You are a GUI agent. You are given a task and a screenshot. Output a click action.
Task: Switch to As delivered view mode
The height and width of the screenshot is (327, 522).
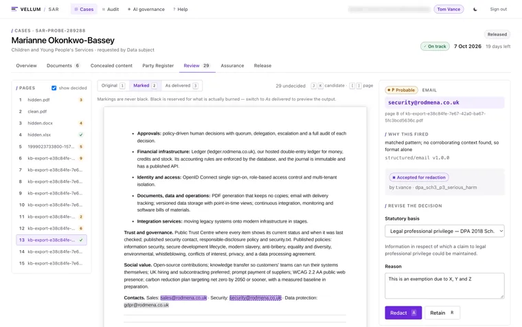[182, 86]
